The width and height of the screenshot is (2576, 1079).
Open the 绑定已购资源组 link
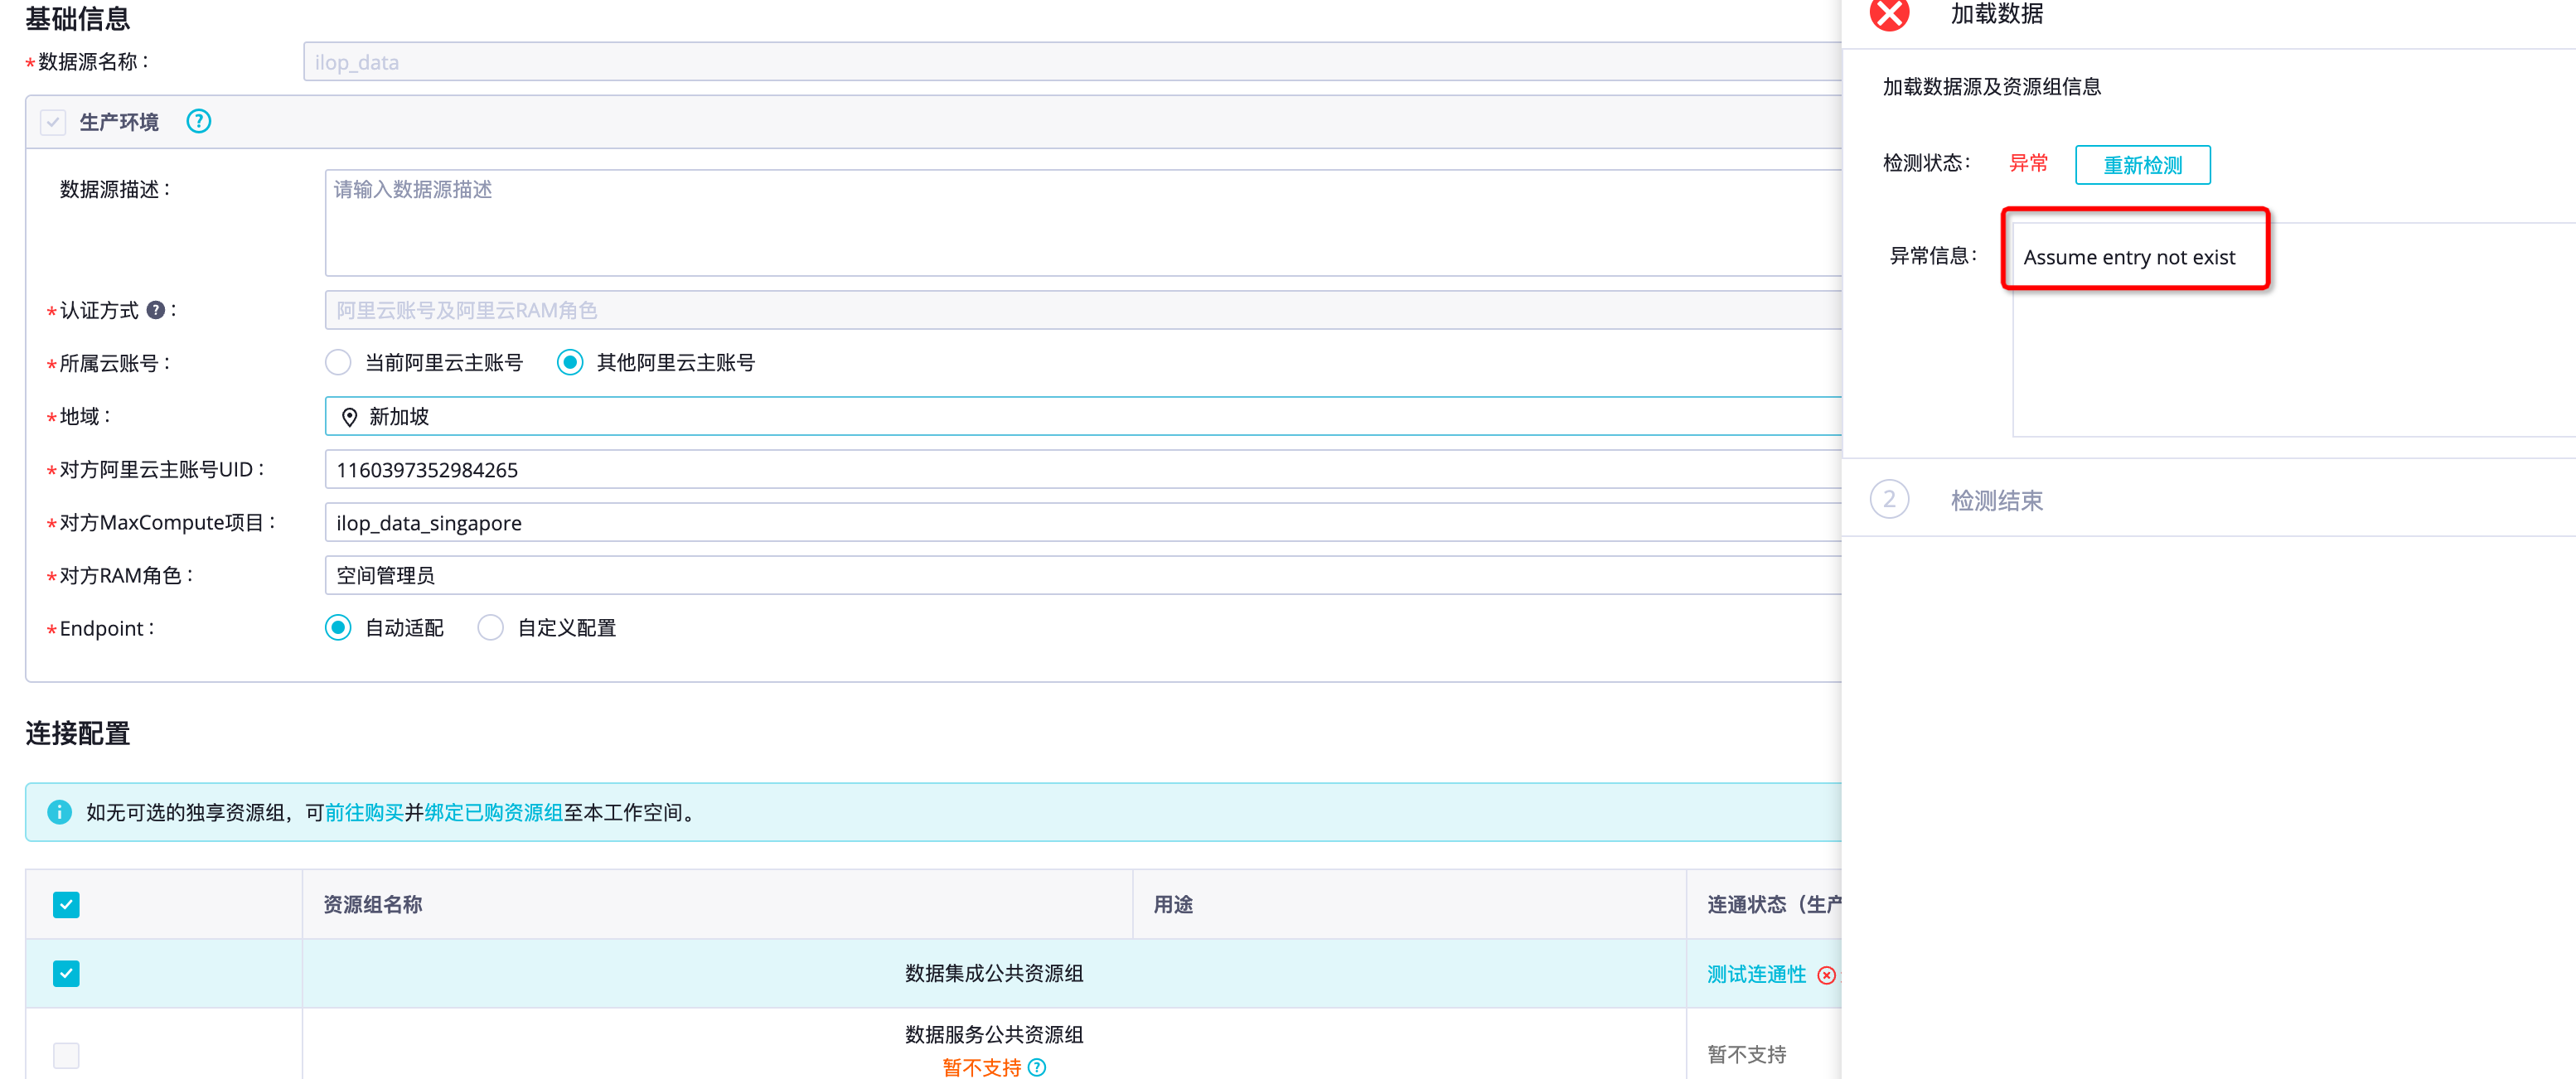pos(493,812)
